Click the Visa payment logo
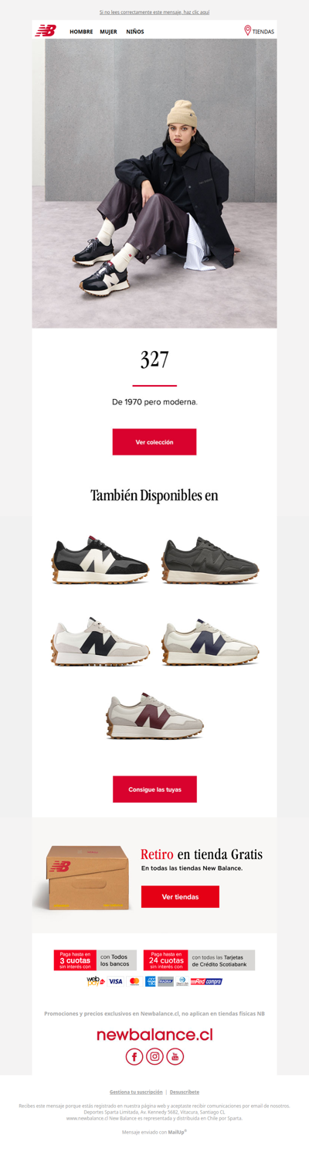 (116, 981)
